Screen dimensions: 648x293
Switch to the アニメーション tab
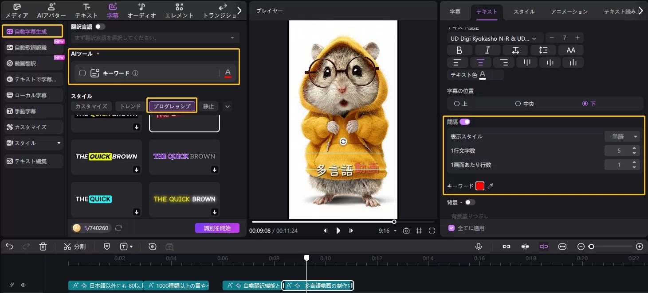click(x=569, y=12)
